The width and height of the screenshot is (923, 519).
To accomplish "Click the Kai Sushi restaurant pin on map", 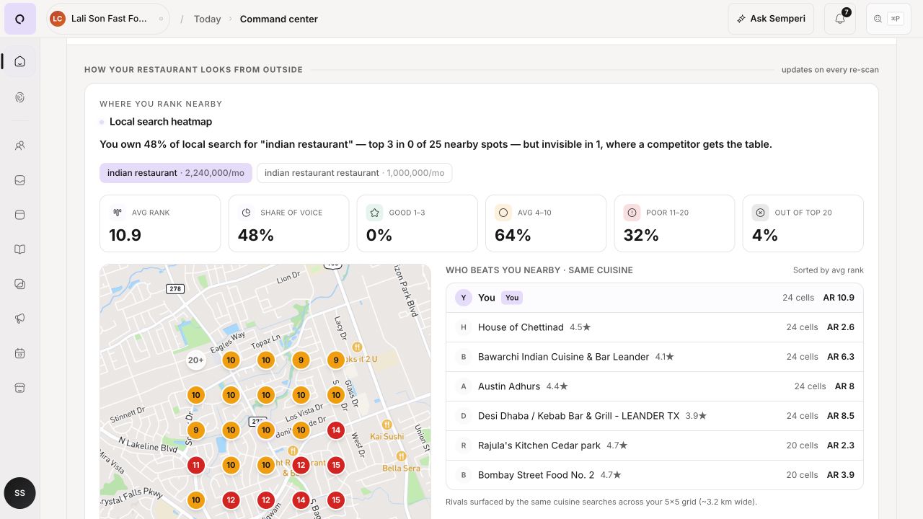I will [387, 425].
